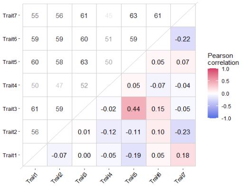Image resolution: width=244 pixels, height=187 pixels.
Task: Click the 0.44 correlation cell
Action: pos(133,108)
